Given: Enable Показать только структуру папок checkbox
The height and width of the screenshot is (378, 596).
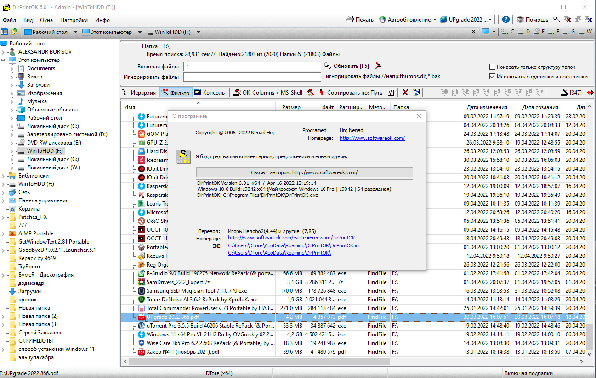Looking at the screenshot, I should pyautogui.click(x=493, y=67).
